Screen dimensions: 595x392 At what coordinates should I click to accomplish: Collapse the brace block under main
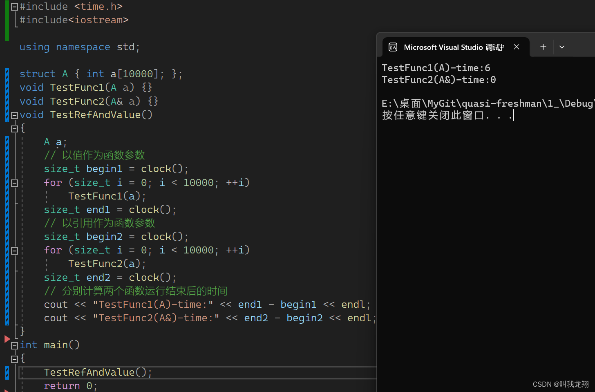point(14,359)
